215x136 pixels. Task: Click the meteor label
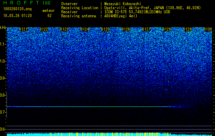click(49, 11)
